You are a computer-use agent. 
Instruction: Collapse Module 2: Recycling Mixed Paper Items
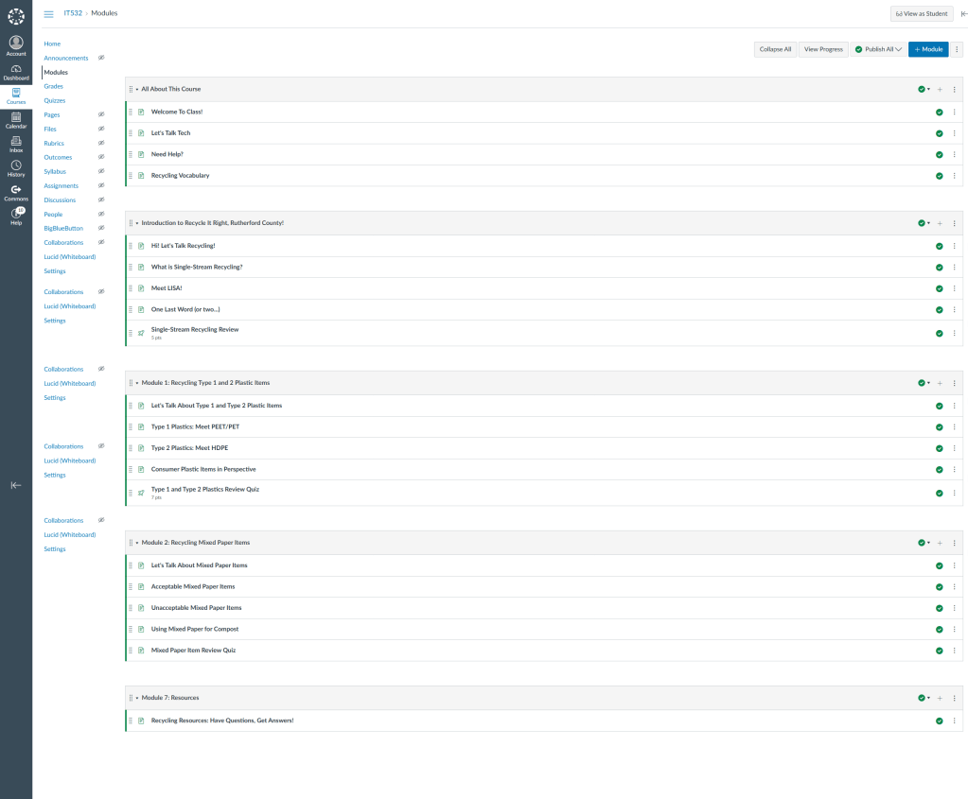coord(137,543)
